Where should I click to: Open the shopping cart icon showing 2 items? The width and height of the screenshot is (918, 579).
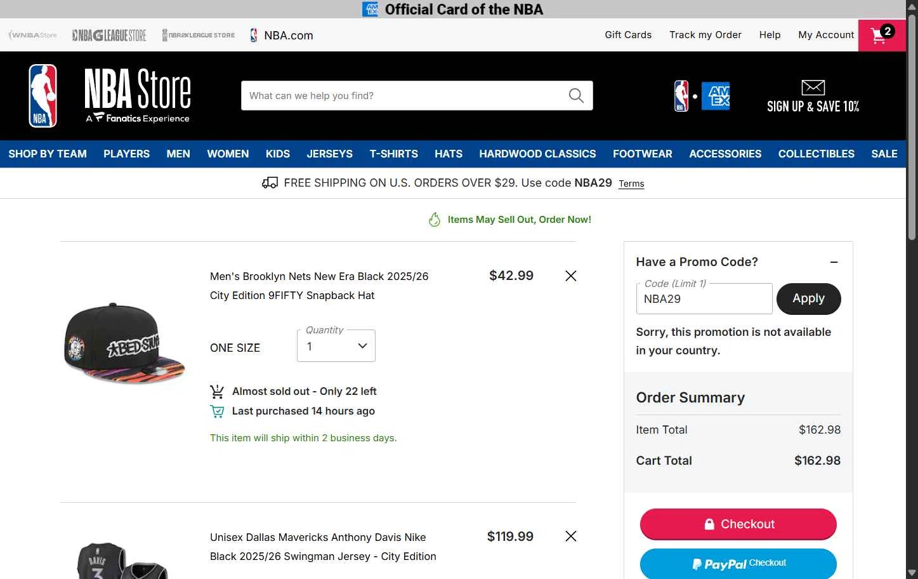[x=882, y=35]
